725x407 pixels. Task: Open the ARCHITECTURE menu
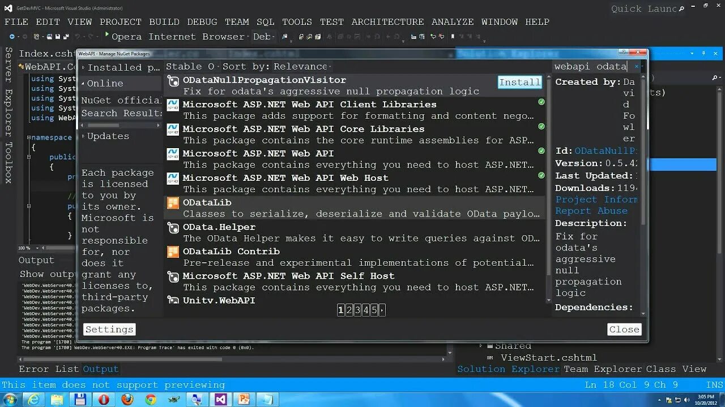click(x=387, y=22)
